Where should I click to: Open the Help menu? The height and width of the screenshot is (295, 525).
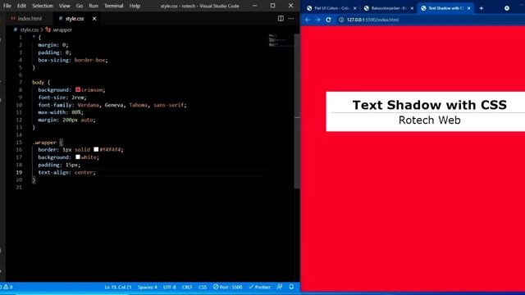pos(135,6)
